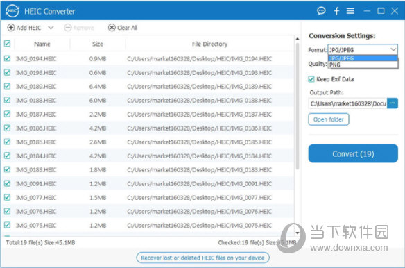
Task: Click the 0.6MB size cell
Action: [98, 73]
